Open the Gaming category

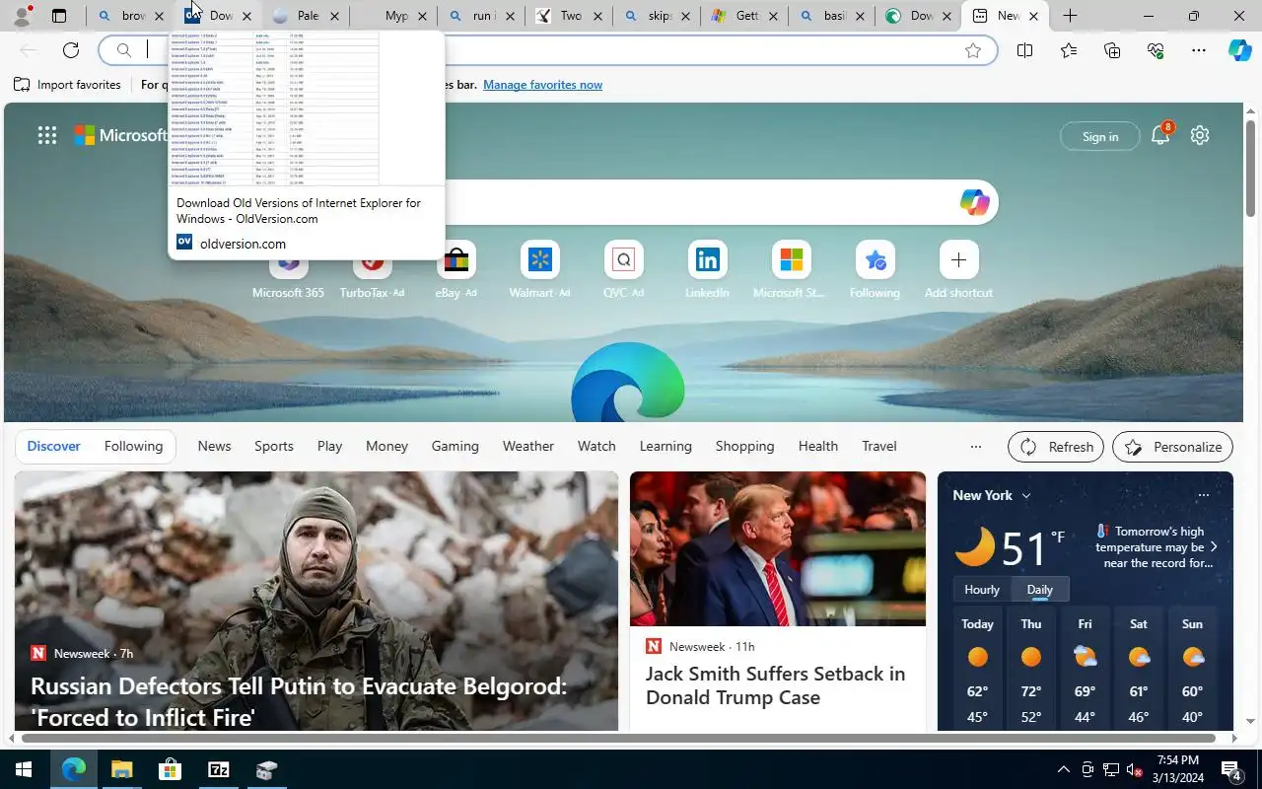click(455, 447)
